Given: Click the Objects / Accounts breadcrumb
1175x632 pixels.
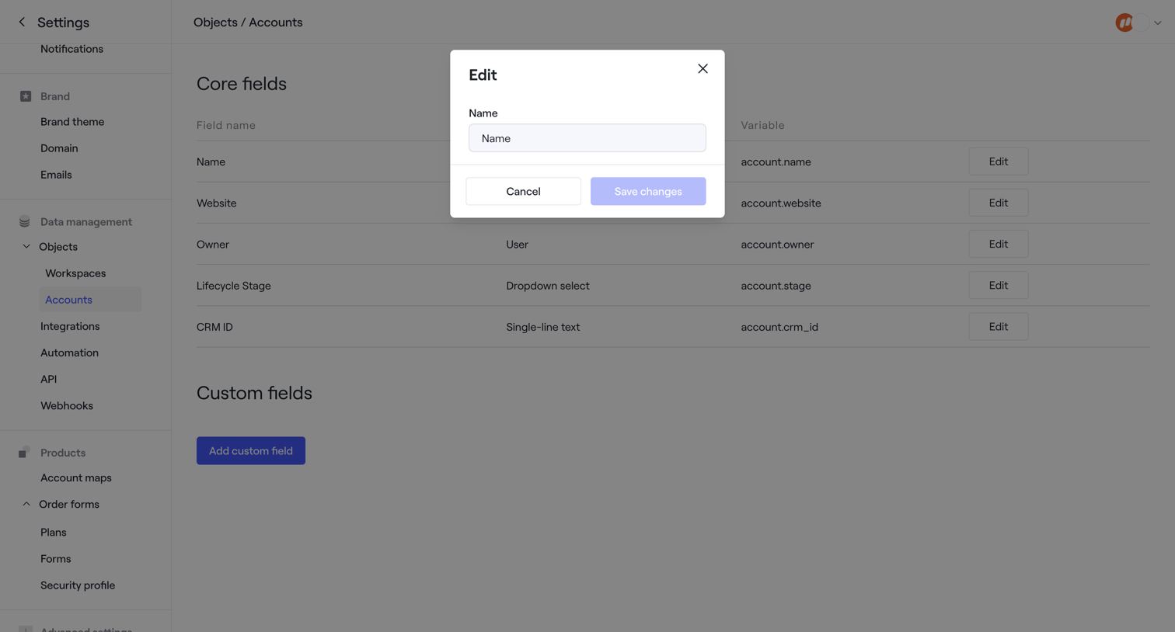Looking at the screenshot, I should pyautogui.click(x=248, y=22).
